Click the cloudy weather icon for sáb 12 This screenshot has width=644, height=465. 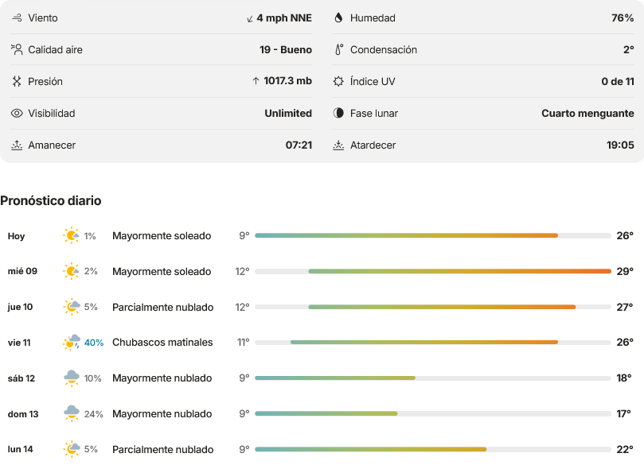[72, 378]
